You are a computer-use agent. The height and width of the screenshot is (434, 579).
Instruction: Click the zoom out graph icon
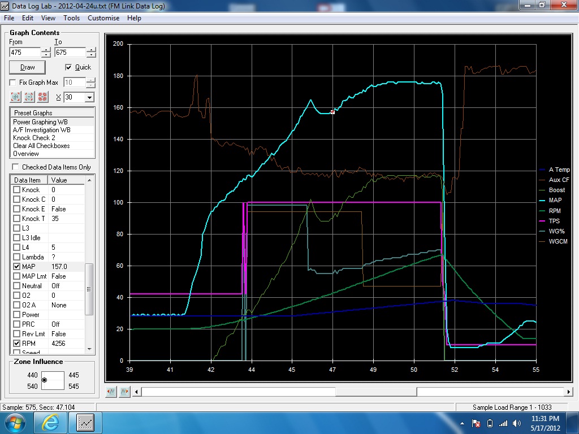click(29, 97)
